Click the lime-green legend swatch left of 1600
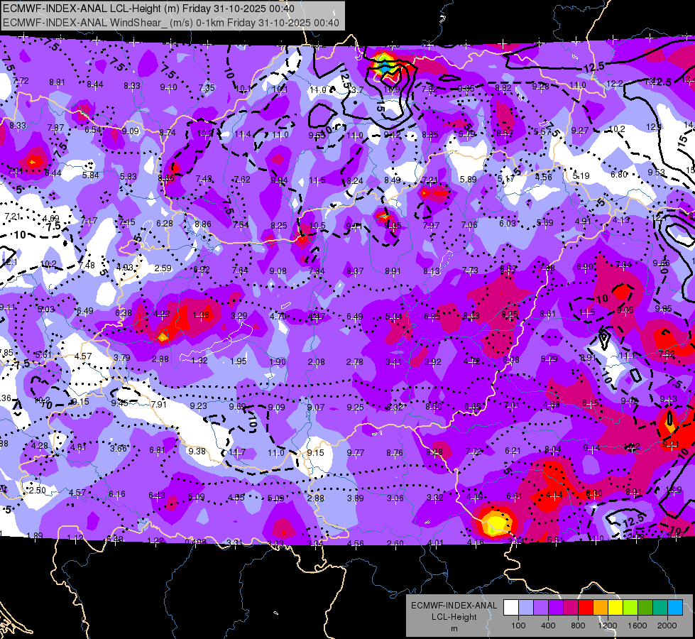Screen dimensions: 695x639 click(630, 608)
